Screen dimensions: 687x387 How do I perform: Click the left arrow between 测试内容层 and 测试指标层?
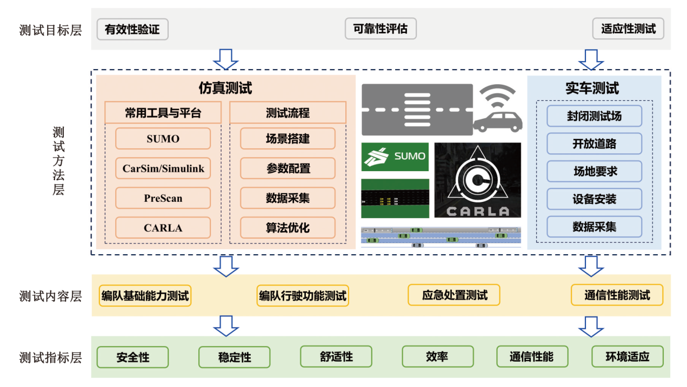click(x=226, y=326)
